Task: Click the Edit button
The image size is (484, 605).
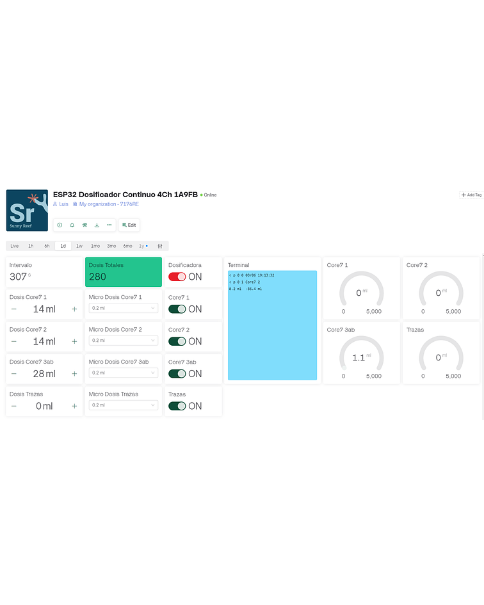Action: pos(129,225)
